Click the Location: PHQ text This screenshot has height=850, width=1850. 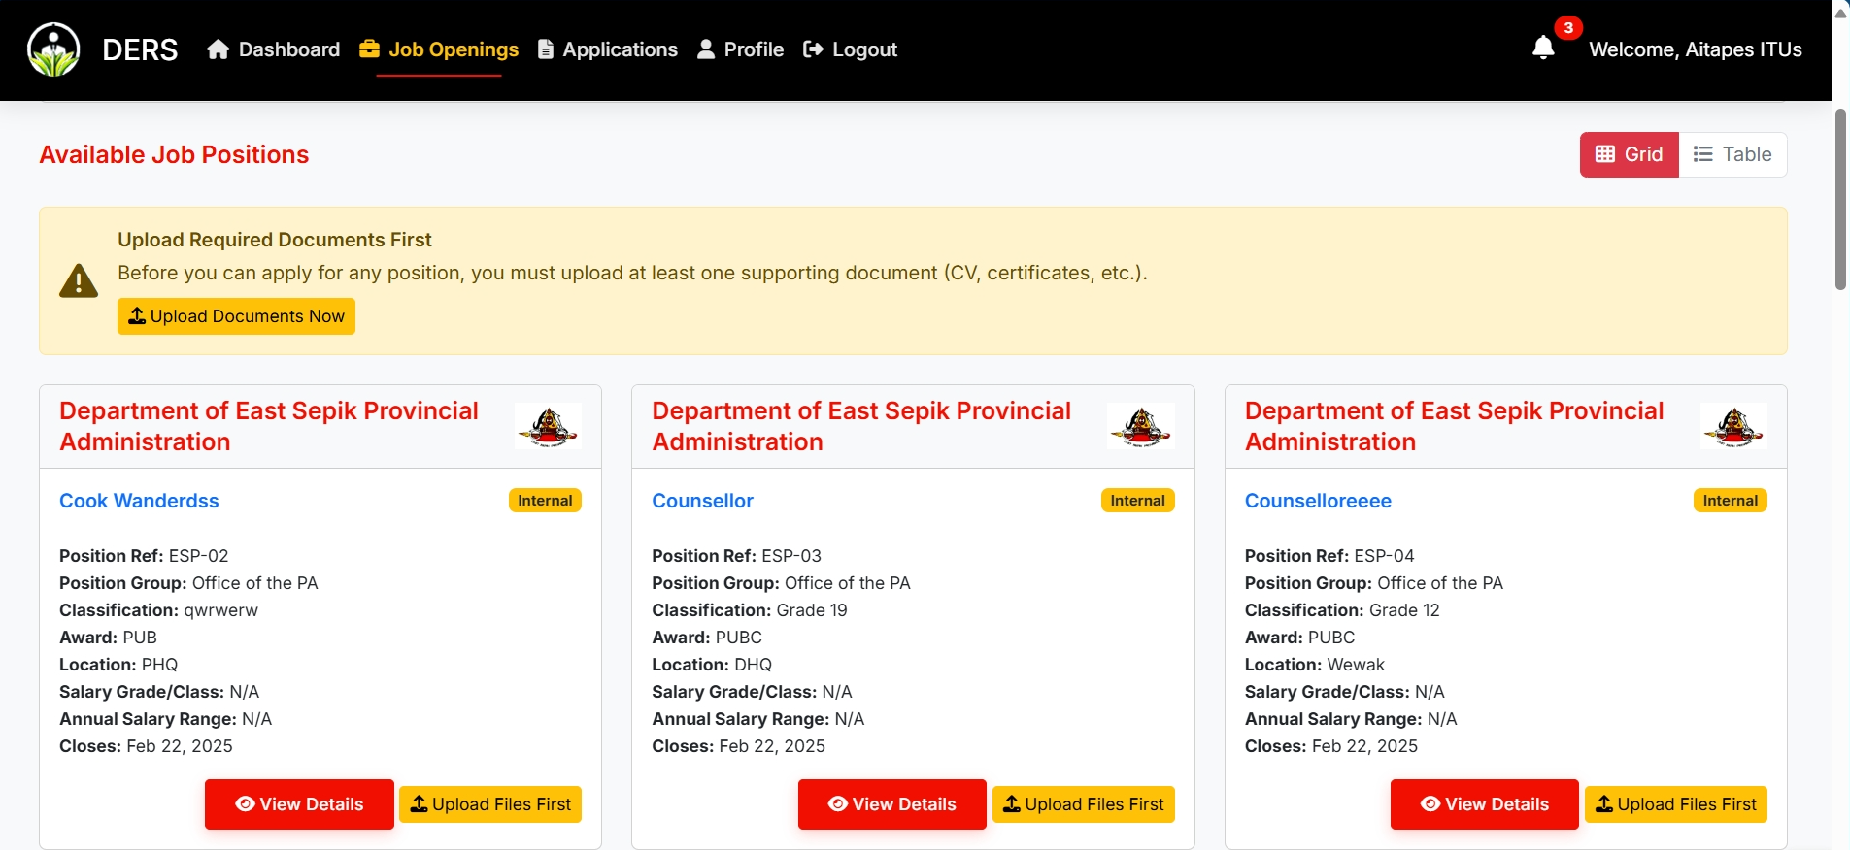[118, 665]
